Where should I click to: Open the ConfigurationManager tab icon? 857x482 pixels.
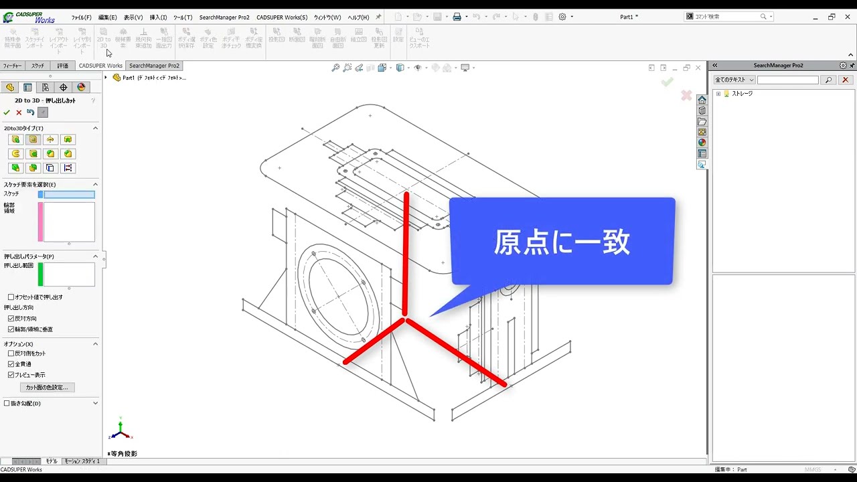point(46,87)
